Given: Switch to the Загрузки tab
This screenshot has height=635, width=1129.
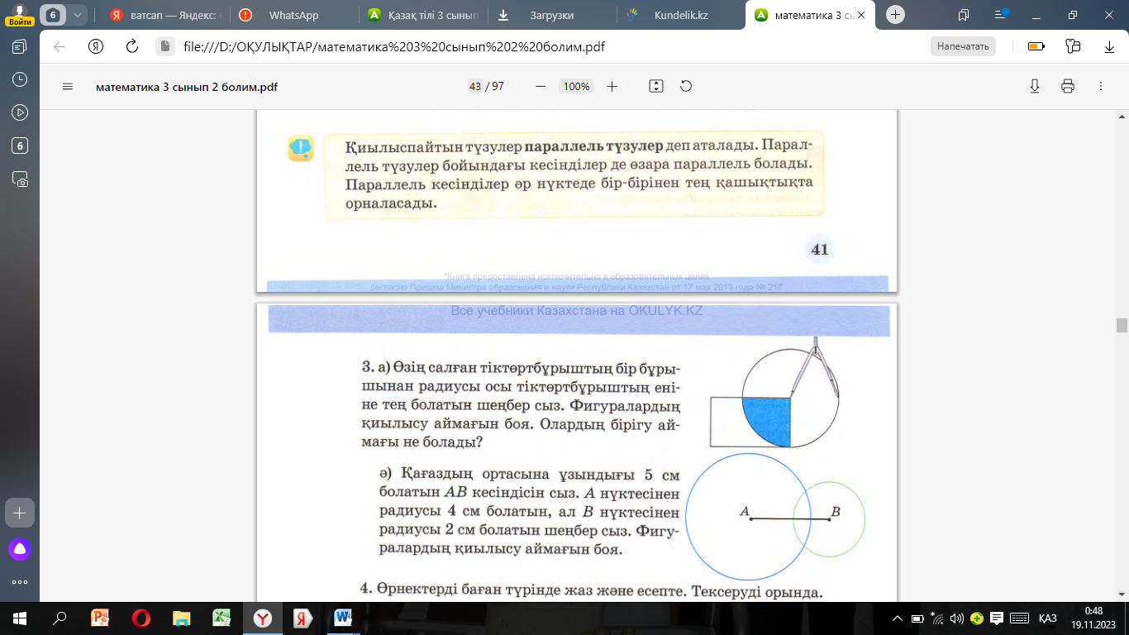Looking at the screenshot, I should [552, 15].
